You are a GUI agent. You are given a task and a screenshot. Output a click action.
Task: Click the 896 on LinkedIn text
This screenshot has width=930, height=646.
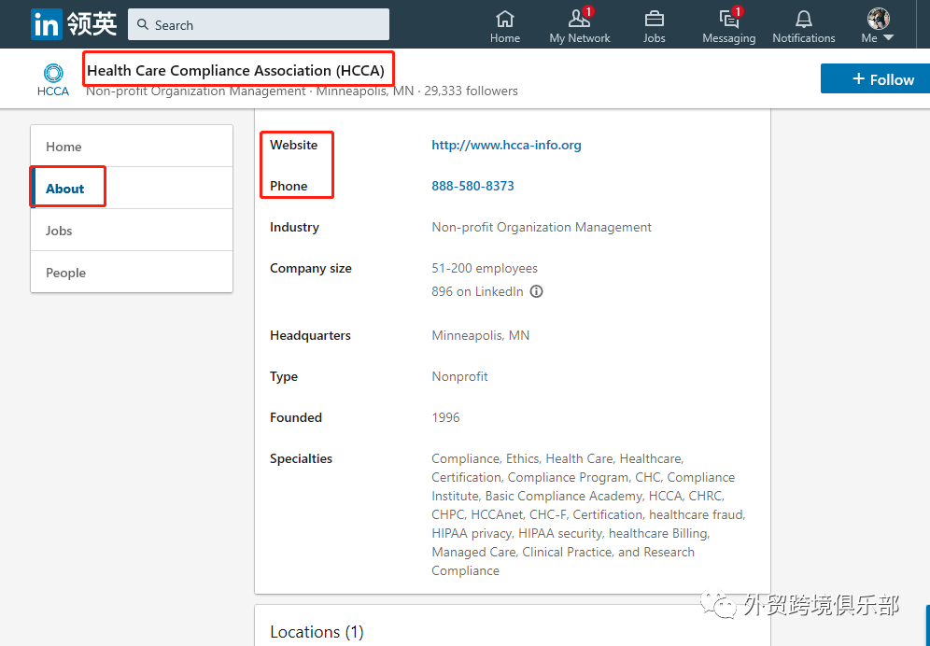point(477,291)
